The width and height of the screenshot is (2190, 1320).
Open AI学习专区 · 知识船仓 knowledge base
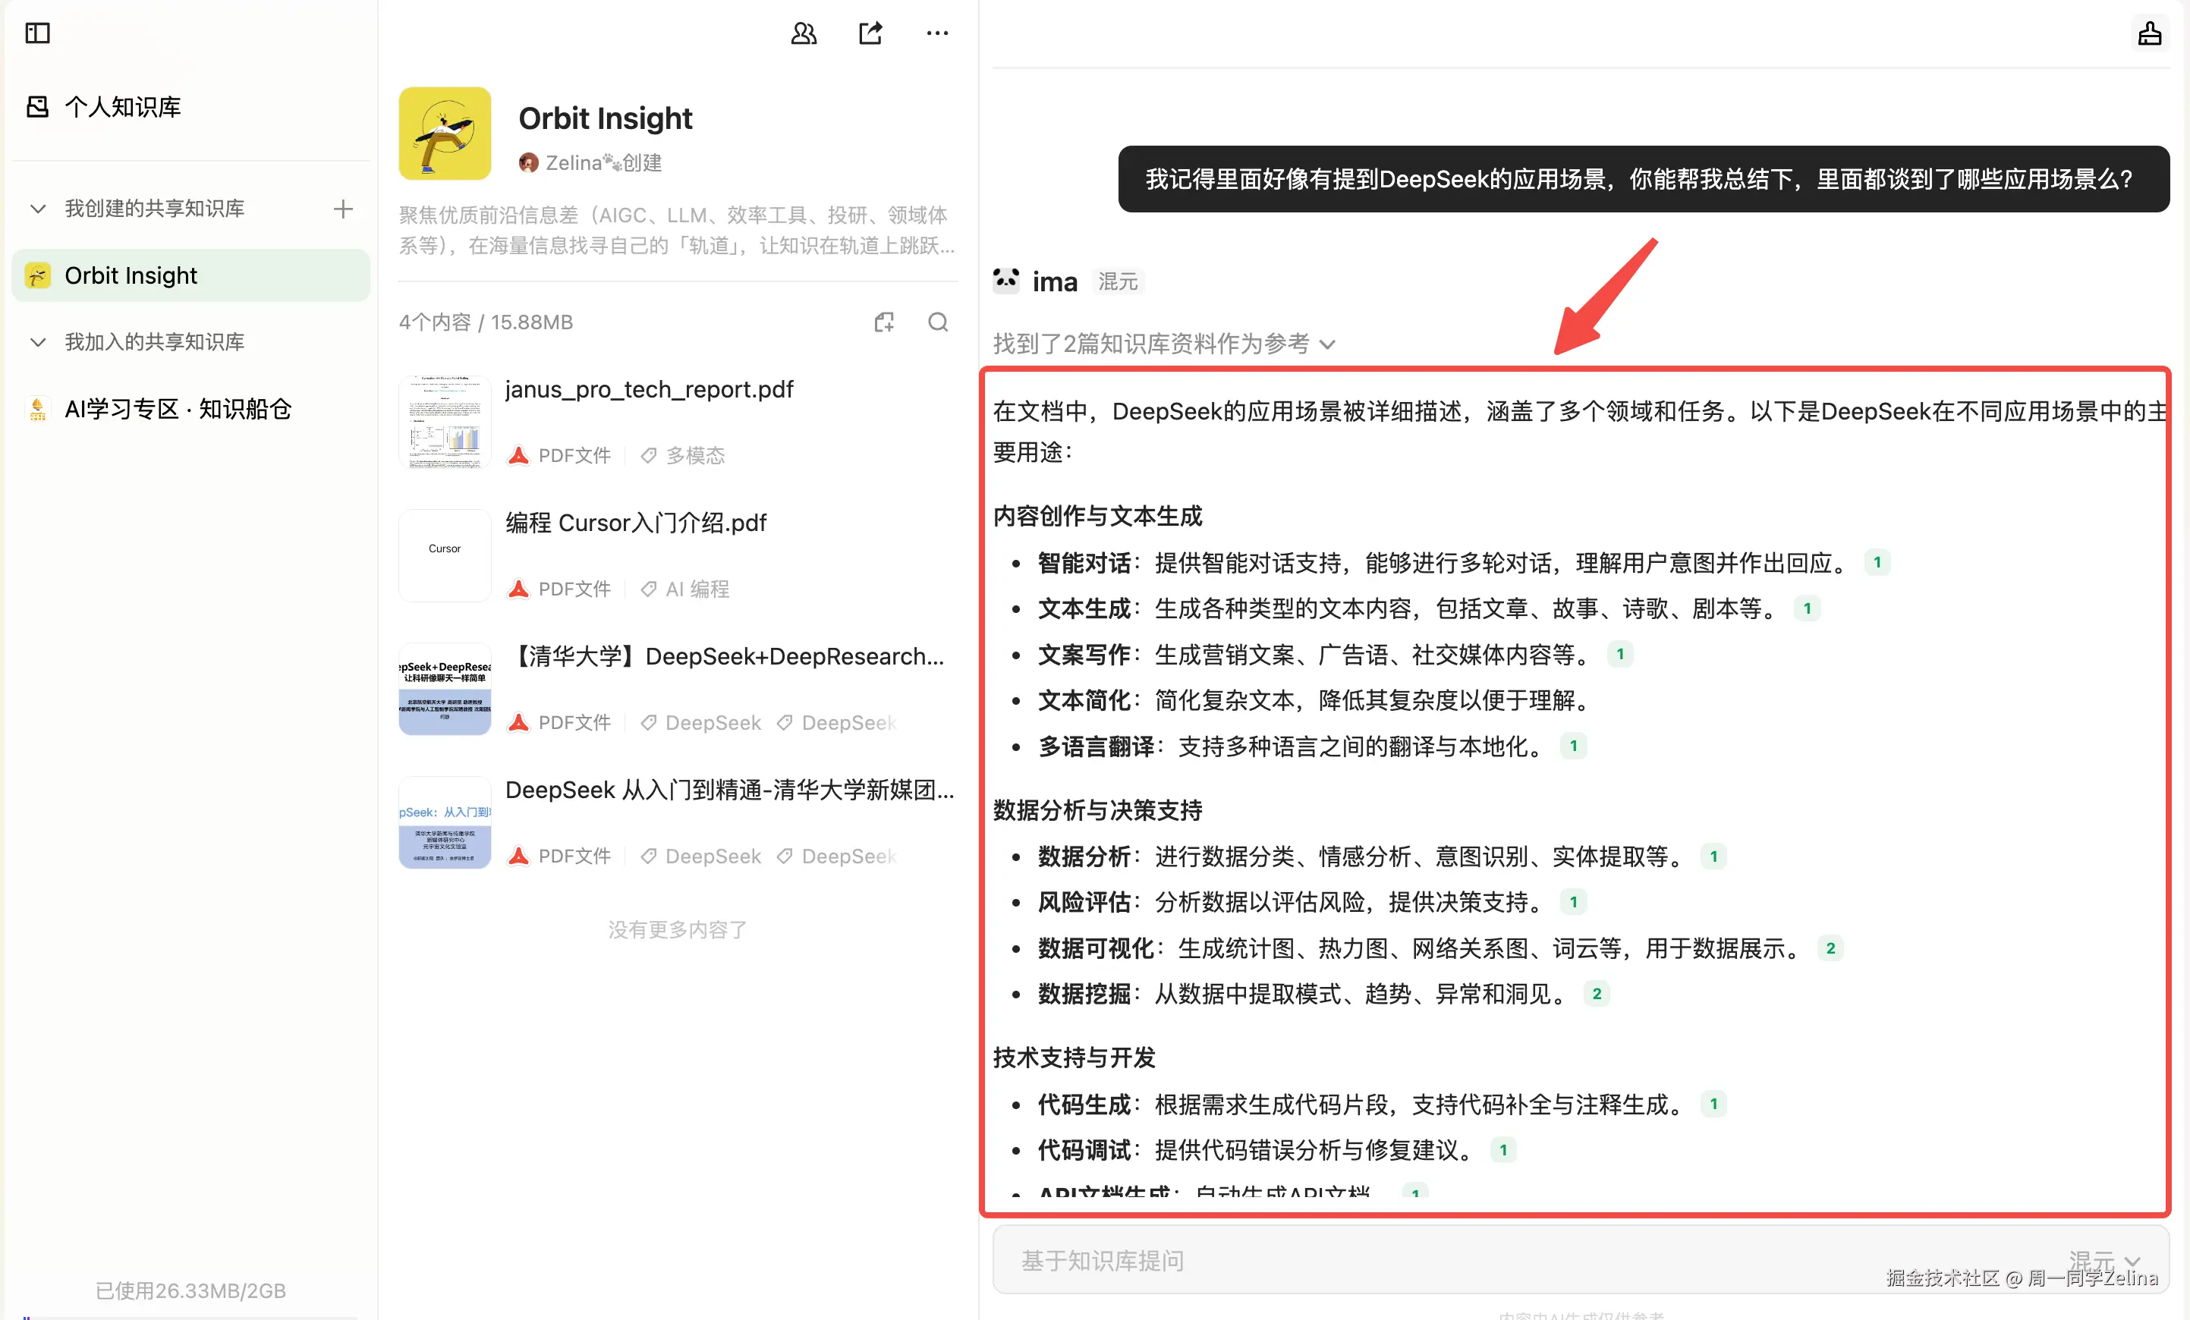point(178,409)
